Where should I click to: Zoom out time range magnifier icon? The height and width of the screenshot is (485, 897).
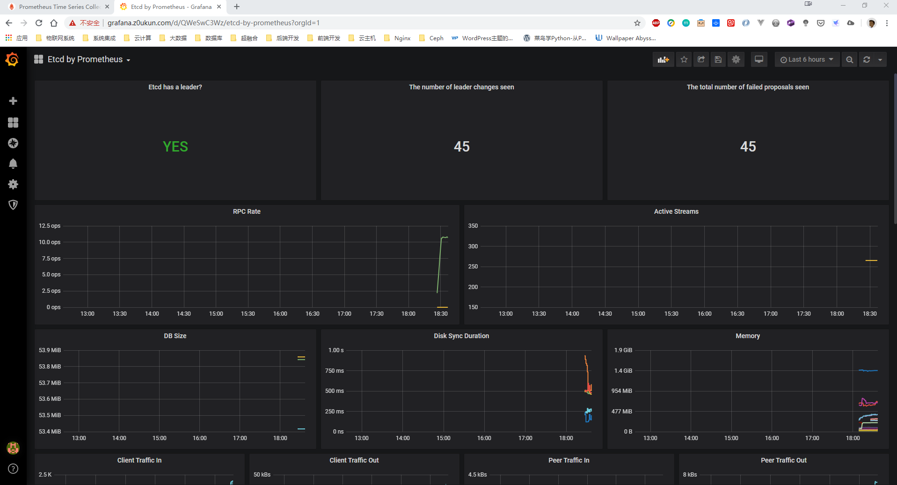tap(850, 59)
